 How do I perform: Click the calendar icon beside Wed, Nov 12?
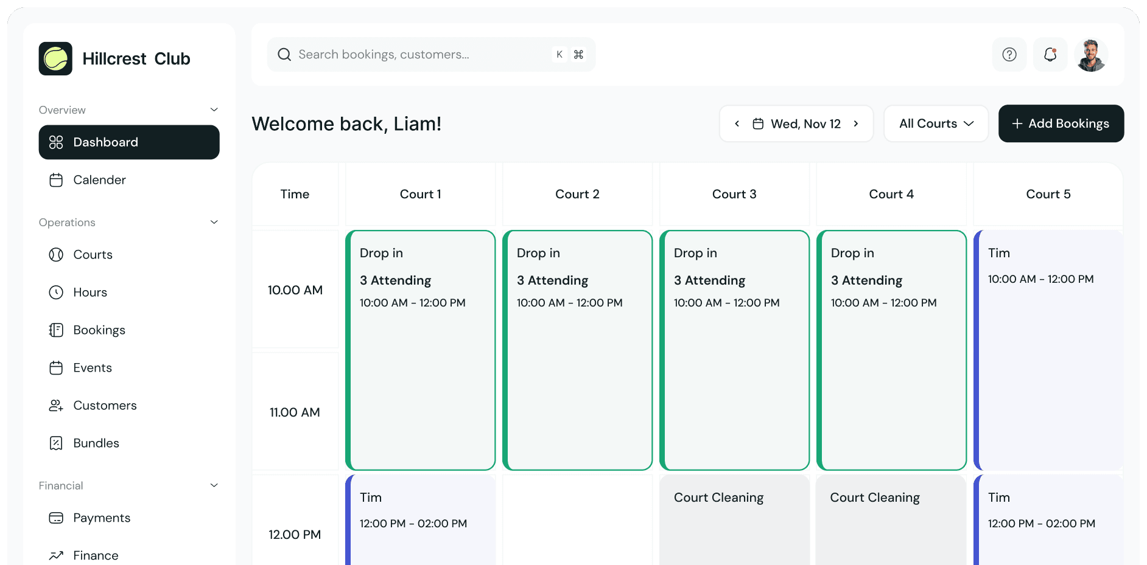(x=757, y=123)
